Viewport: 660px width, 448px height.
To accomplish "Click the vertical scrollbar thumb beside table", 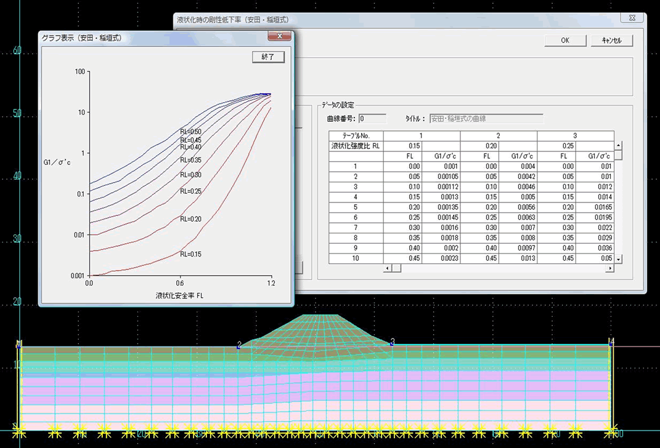I will [618, 155].
